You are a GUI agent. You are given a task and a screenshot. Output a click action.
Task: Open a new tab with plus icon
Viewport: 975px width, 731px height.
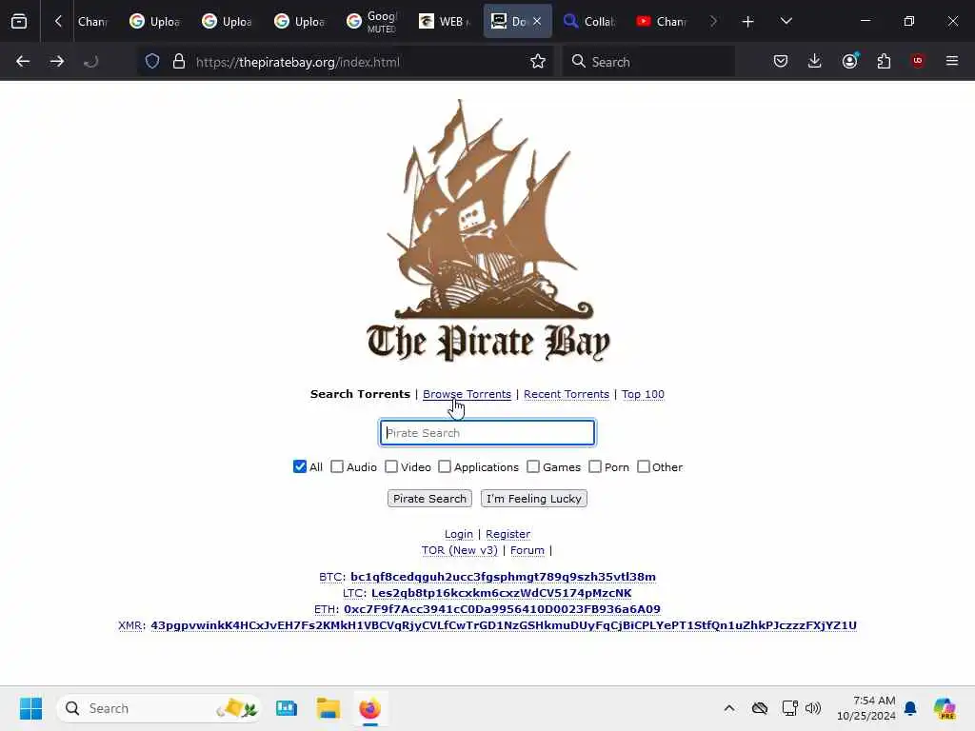pyautogui.click(x=747, y=22)
